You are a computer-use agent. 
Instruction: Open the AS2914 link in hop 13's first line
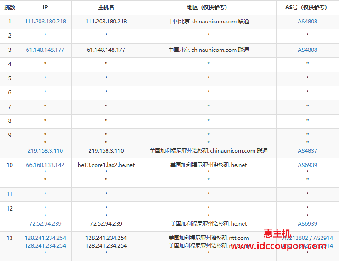pos(323,238)
